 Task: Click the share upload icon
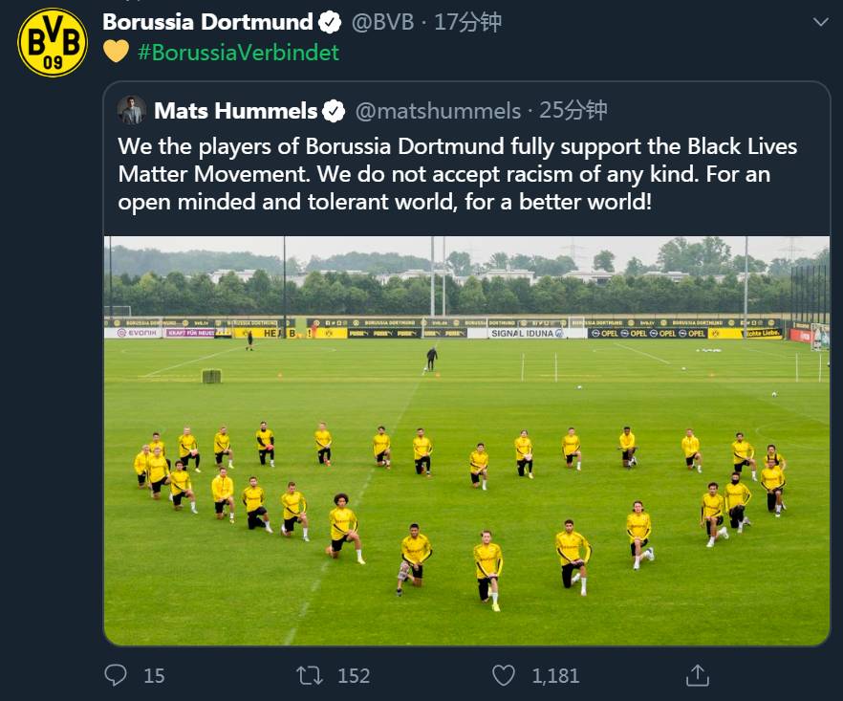click(698, 675)
